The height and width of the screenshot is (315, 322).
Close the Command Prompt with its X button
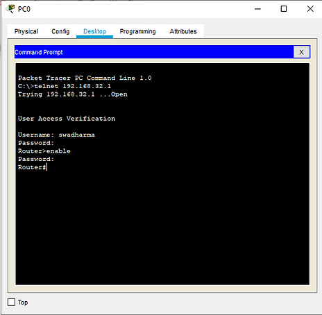pos(301,52)
